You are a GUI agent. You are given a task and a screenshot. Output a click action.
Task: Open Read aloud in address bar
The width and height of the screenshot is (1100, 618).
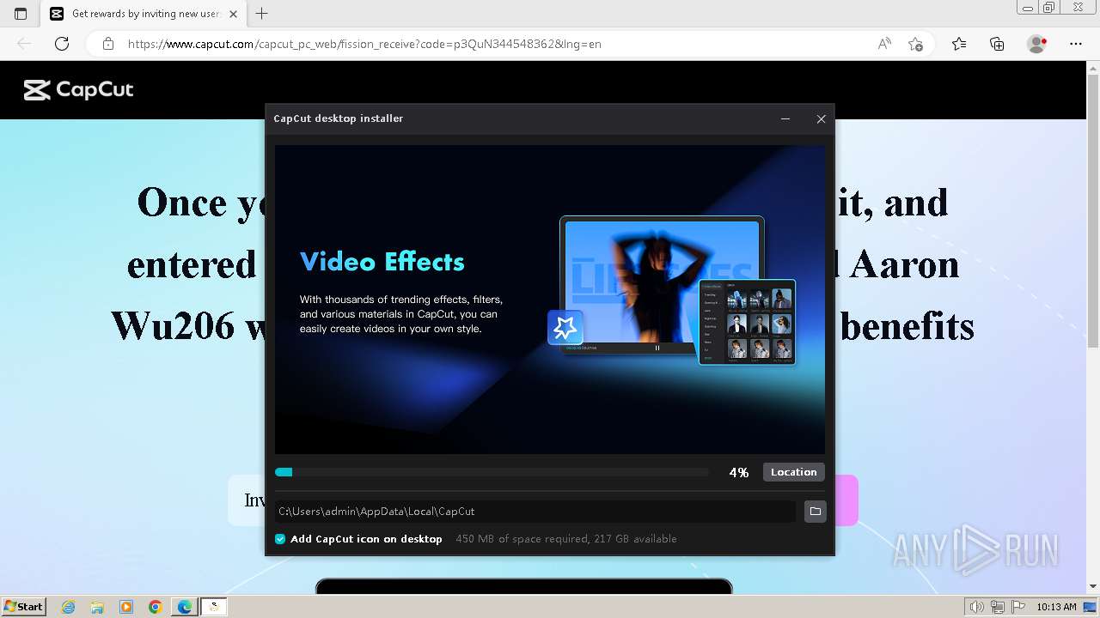pyautogui.click(x=884, y=44)
